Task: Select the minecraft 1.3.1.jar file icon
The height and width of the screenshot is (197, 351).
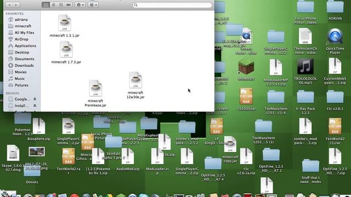Action: click(x=65, y=22)
